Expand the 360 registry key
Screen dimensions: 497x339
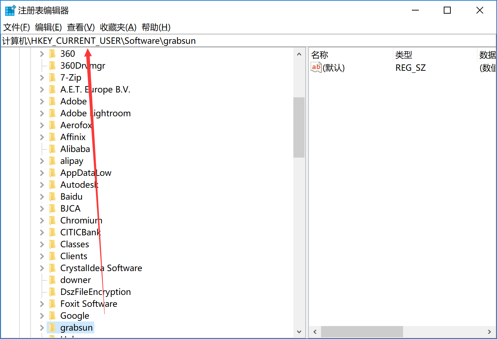pos(42,54)
